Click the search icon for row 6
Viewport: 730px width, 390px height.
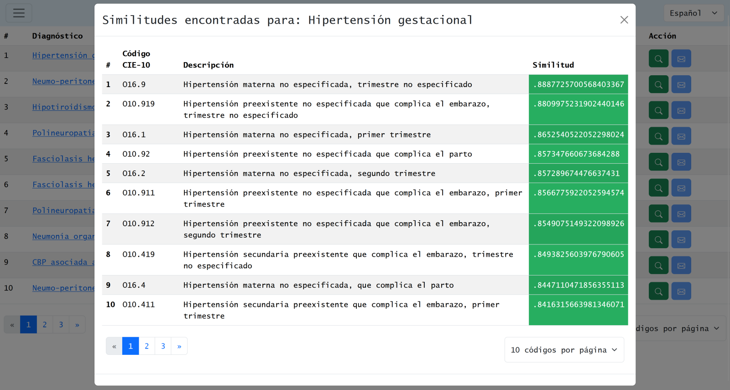[x=658, y=188]
